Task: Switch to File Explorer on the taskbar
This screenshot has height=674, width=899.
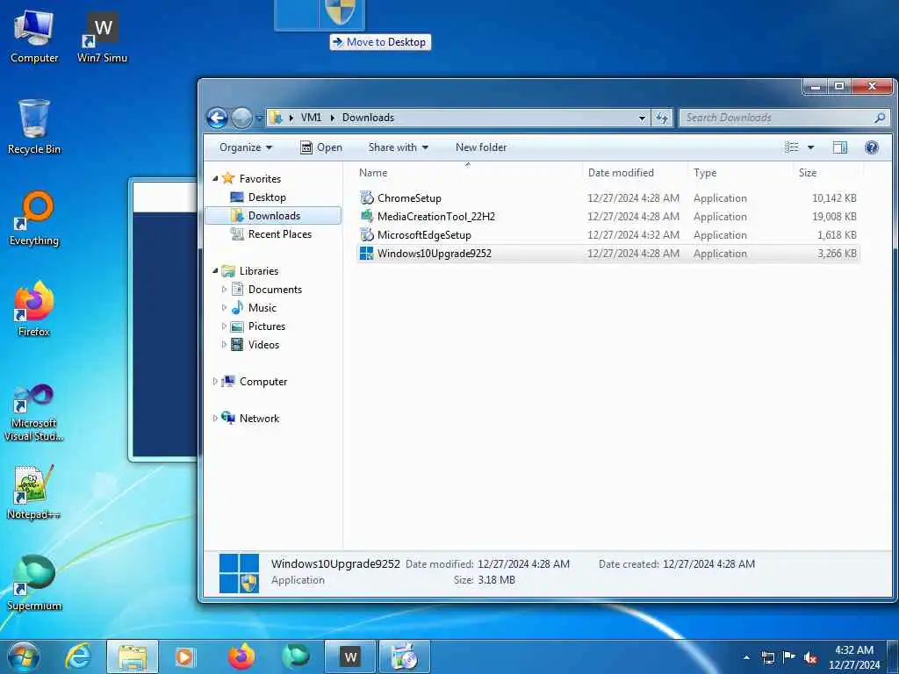Action: pos(133,656)
